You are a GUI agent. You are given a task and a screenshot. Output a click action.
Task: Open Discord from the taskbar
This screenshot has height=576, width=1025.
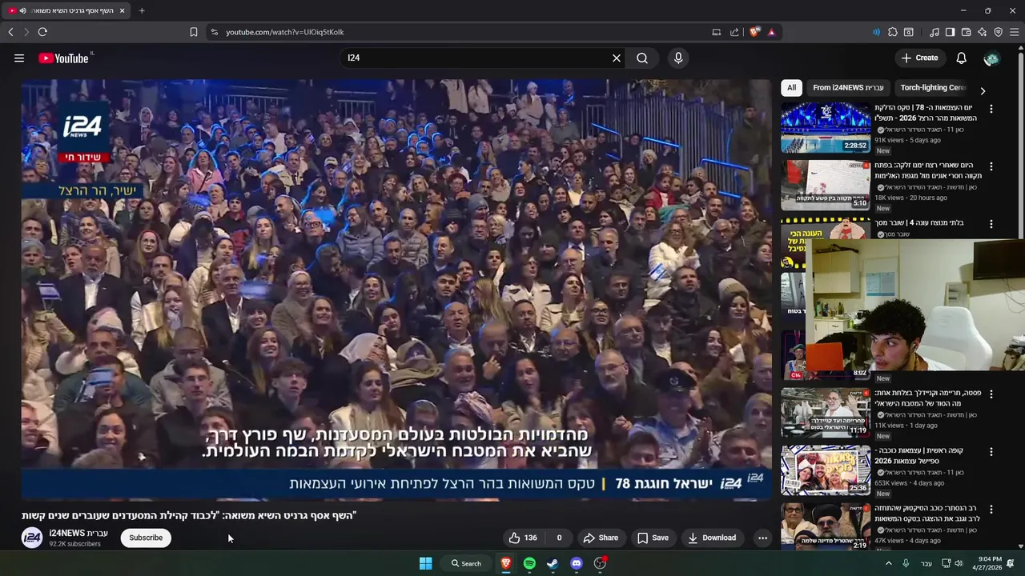point(576,563)
